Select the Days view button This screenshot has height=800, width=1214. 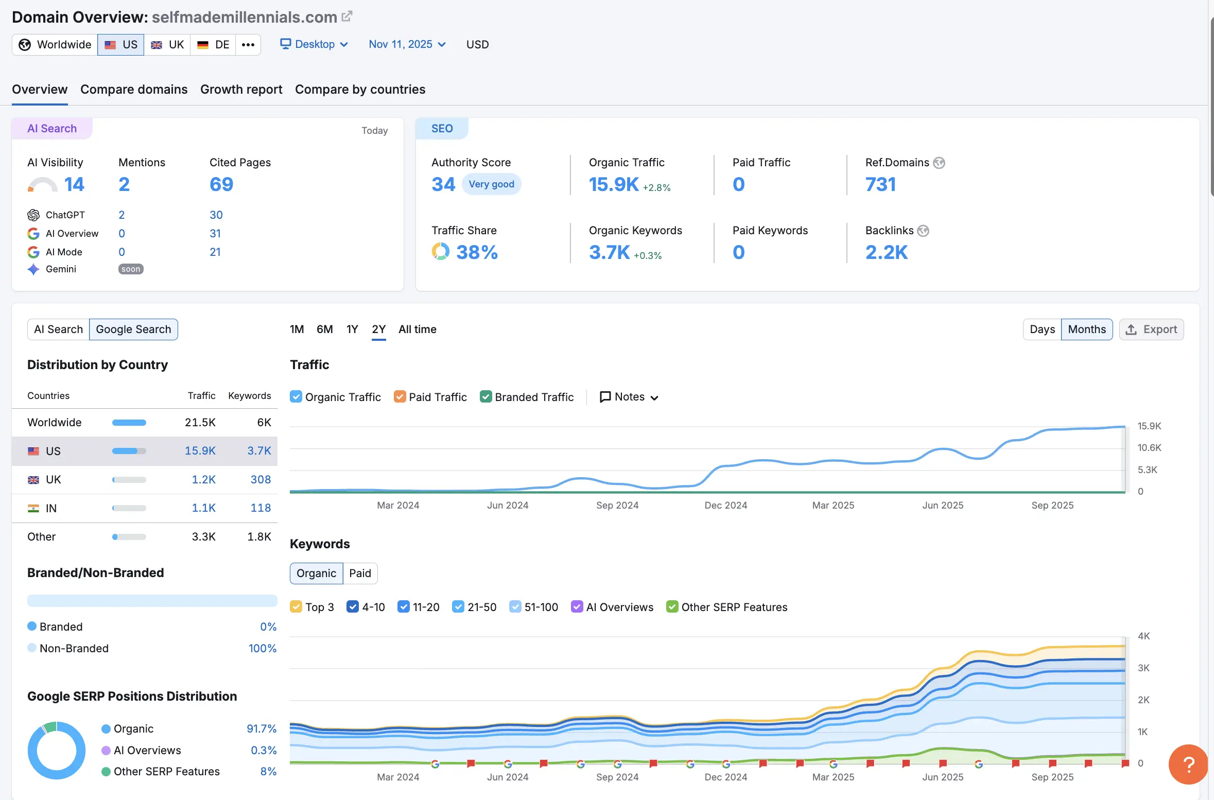[1042, 329]
